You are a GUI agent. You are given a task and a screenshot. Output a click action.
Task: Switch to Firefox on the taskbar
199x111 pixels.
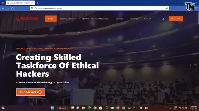click(x=118, y=108)
